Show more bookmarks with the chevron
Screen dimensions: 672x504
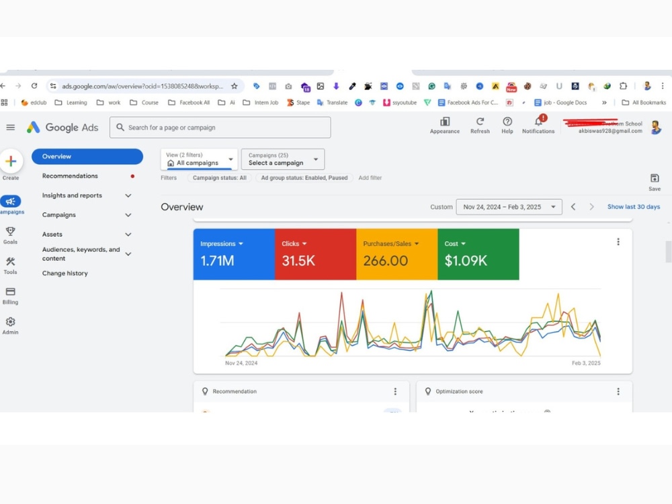point(604,102)
